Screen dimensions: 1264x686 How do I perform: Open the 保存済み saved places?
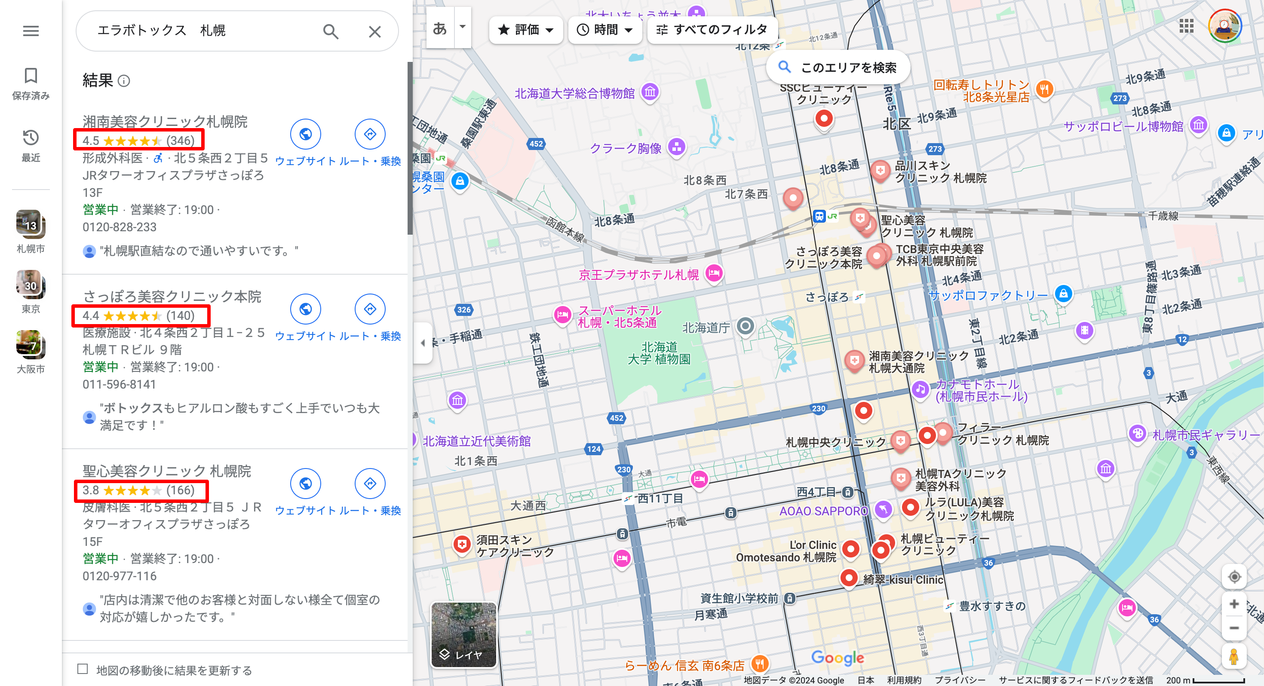[31, 84]
